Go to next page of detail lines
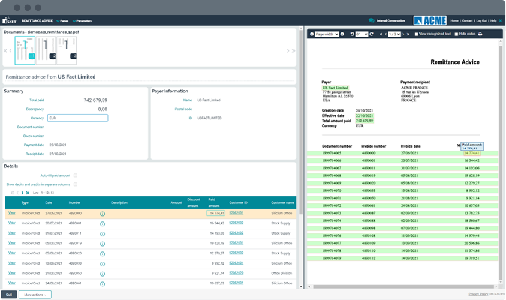 click(x=22, y=193)
